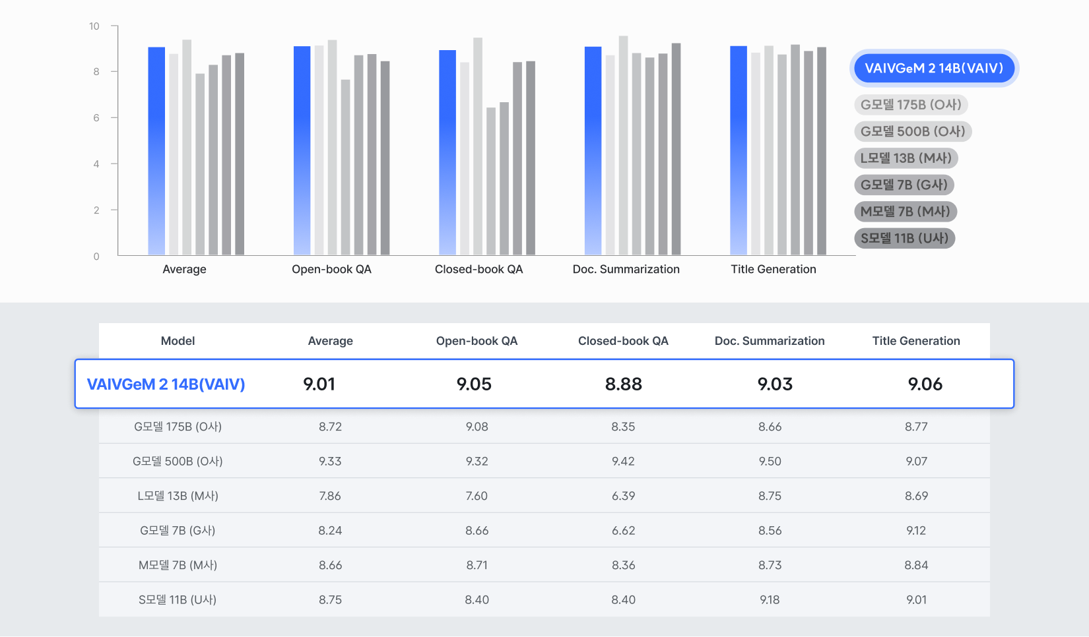
Task: Click the Average label under the chart
Action: [185, 269]
